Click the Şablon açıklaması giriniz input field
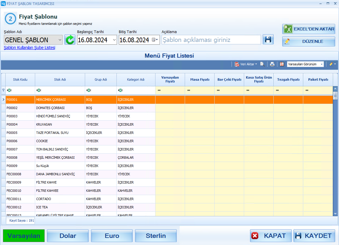Image resolution: width=339 pixels, height=245 pixels. click(x=211, y=40)
